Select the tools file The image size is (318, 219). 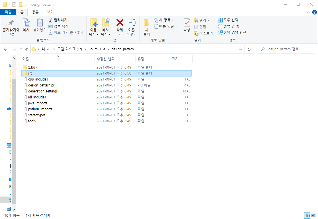click(106, 121)
